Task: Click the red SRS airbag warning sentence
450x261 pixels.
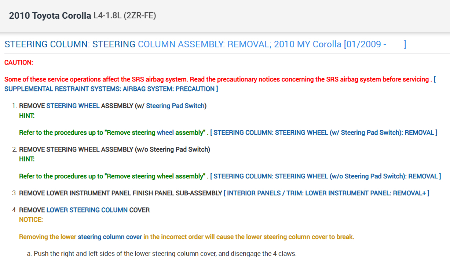Action: pos(216,79)
